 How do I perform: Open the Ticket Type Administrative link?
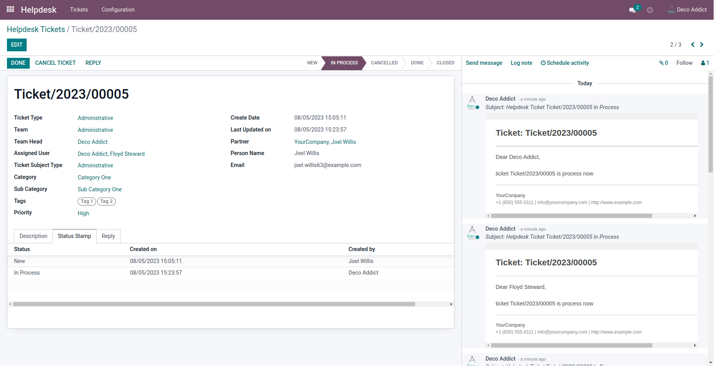95,118
